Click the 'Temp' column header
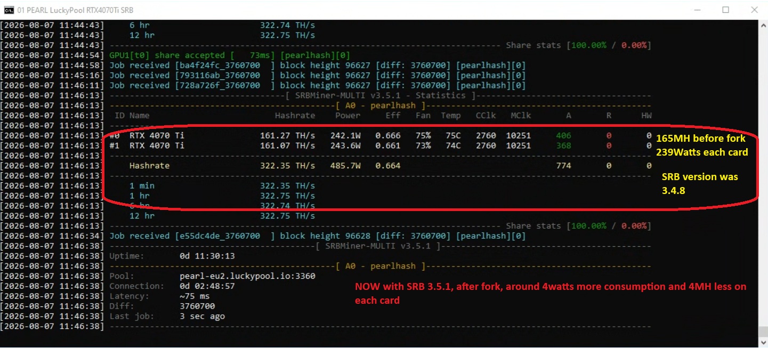 tap(450, 116)
